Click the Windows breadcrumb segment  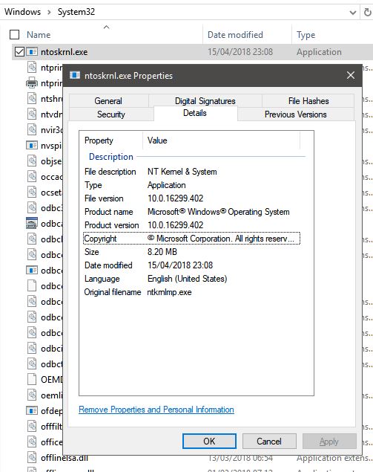click(x=22, y=12)
